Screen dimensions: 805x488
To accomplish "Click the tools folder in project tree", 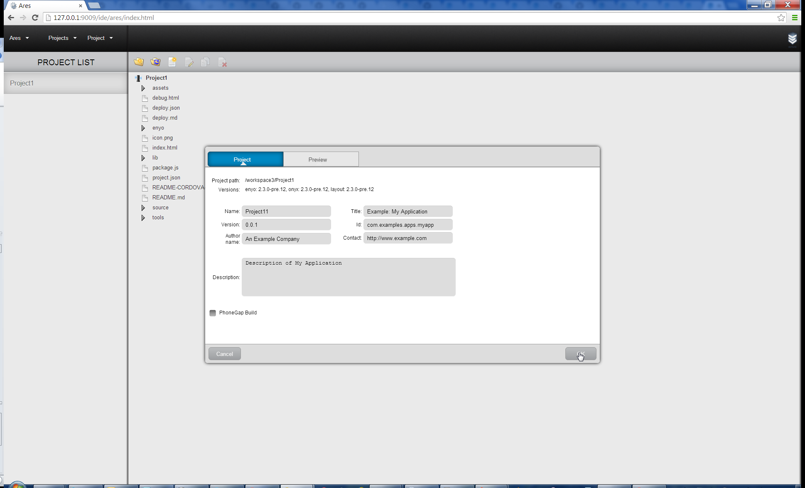I will point(157,217).
